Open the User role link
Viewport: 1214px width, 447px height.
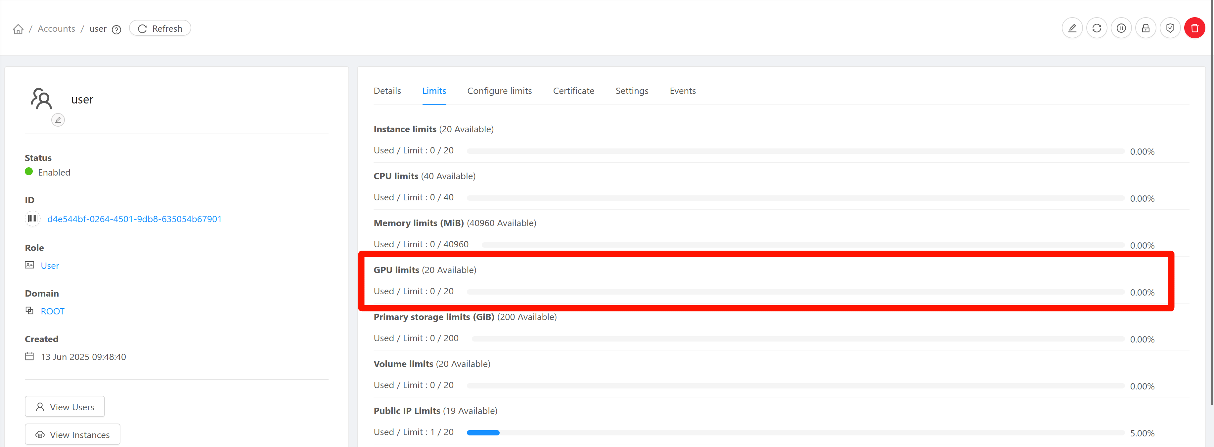pos(50,266)
